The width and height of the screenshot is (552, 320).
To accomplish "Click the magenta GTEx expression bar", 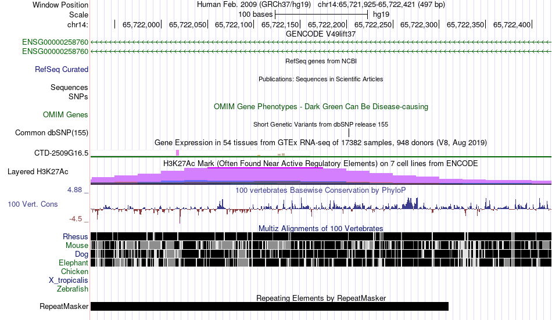I will click(178, 153).
